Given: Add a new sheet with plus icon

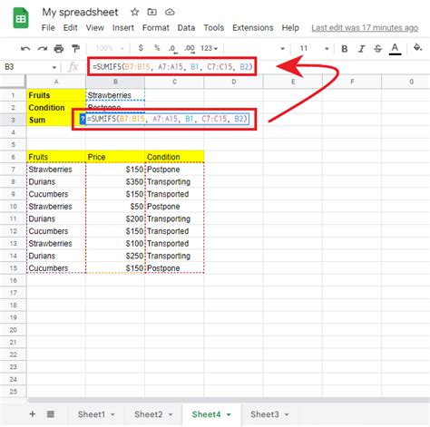Looking at the screenshot, I should click(33, 413).
